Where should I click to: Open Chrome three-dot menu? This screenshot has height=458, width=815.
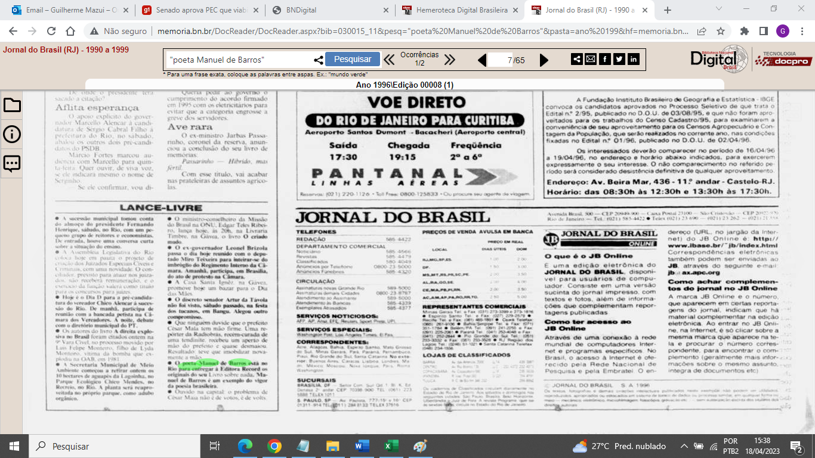[801, 31]
